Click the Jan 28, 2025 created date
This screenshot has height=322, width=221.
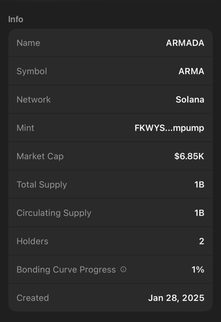(176, 298)
